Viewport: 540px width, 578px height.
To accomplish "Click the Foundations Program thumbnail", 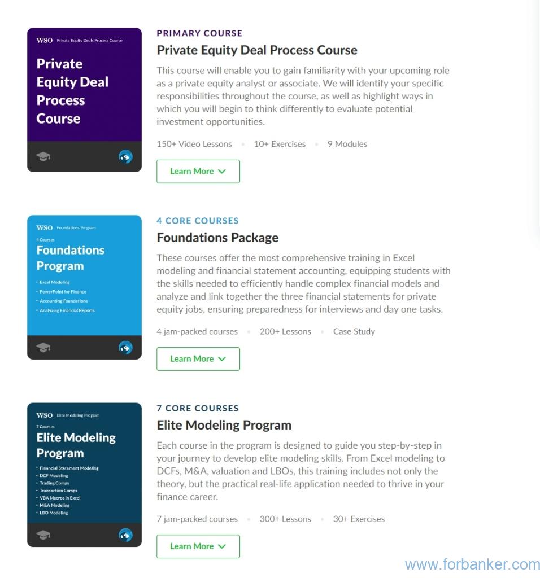I will pos(84,286).
